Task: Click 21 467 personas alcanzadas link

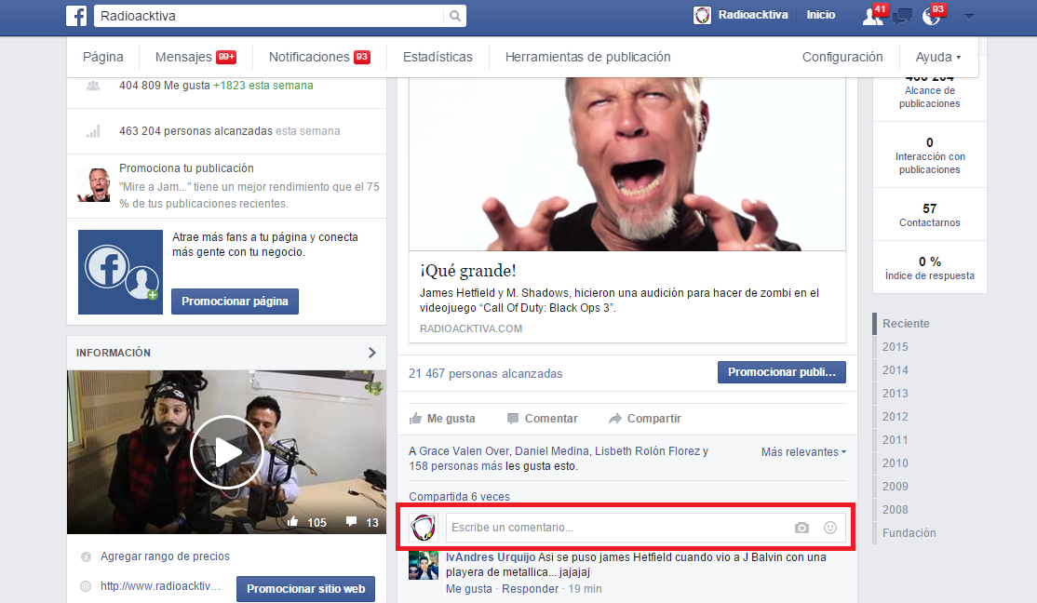Action: click(485, 373)
